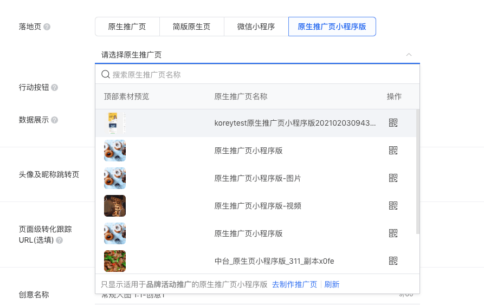Screen dimensions: 484x306
Task: Select the 原生推广页小程序版 tab
Action: pos(332,27)
